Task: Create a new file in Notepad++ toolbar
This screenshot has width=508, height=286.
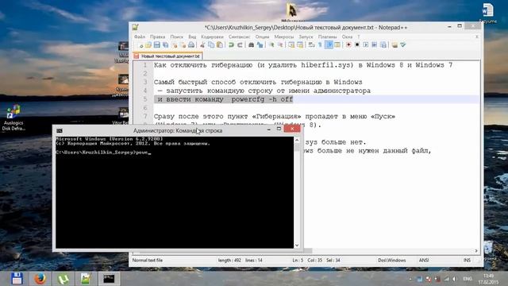Action: 140,45
